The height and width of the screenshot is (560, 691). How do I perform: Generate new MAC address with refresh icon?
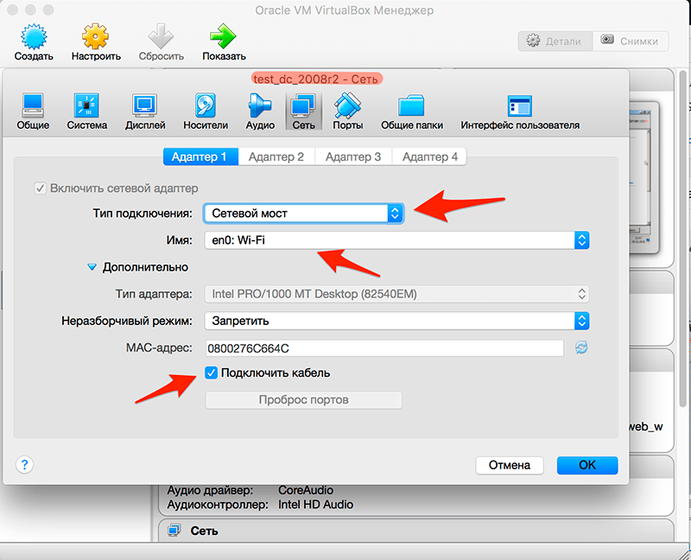click(581, 347)
